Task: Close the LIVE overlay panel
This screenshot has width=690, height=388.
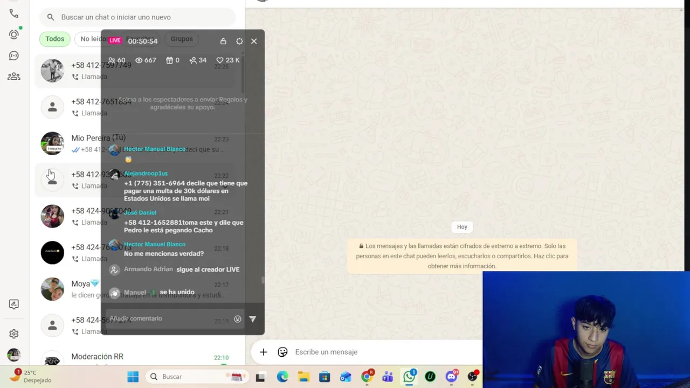Action: 254,41
